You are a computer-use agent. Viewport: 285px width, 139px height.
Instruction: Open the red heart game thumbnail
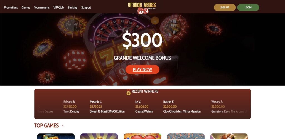pyautogui.click(x=142, y=136)
